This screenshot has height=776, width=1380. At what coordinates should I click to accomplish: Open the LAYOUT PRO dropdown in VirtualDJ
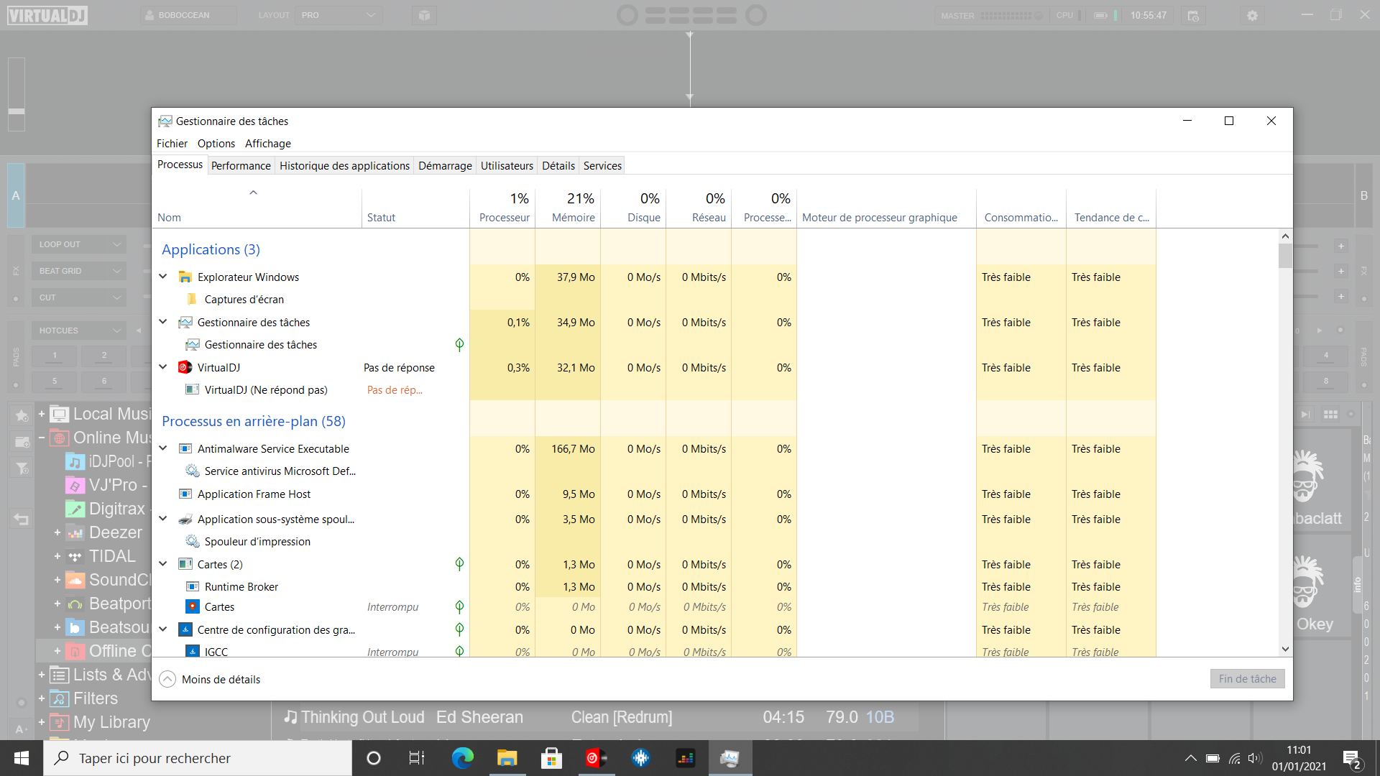pyautogui.click(x=339, y=15)
